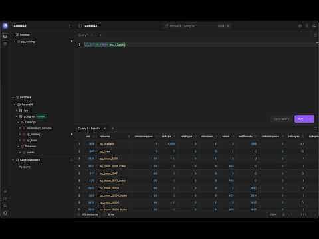Maximize the results panel
This screenshot has width=319, height=239.
click(x=315, y=129)
